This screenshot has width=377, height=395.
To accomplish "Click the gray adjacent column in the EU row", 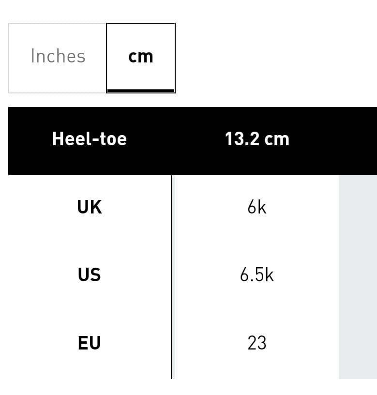I will tap(358, 344).
